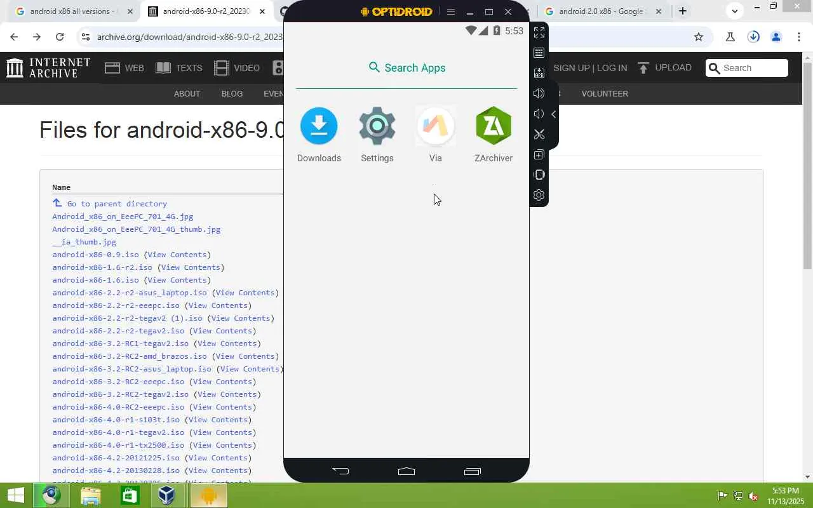Tap the Android Back navigation button

pyautogui.click(x=340, y=471)
